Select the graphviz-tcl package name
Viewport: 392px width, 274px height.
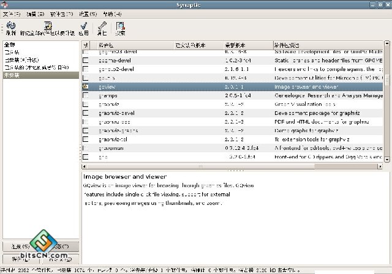(x=113, y=139)
